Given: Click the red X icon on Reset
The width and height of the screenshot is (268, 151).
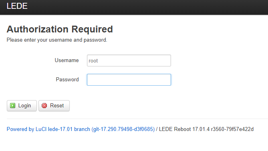Looking at the screenshot, I should point(44,106).
